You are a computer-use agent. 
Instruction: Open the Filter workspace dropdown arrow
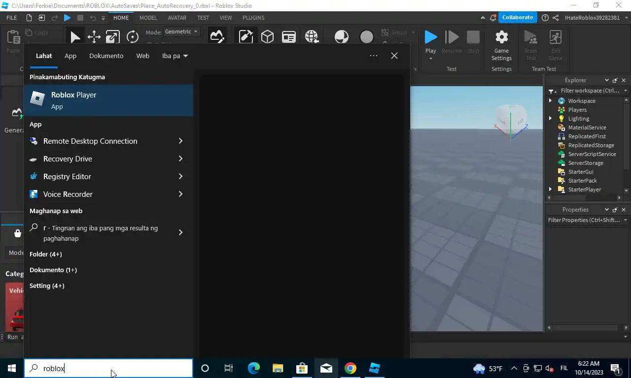click(x=625, y=91)
